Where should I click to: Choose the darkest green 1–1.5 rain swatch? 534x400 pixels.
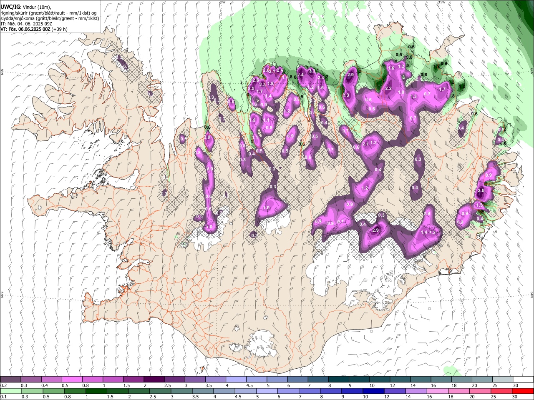click(96, 391)
